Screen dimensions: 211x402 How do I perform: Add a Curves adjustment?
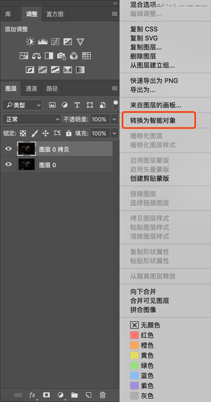(55, 42)
